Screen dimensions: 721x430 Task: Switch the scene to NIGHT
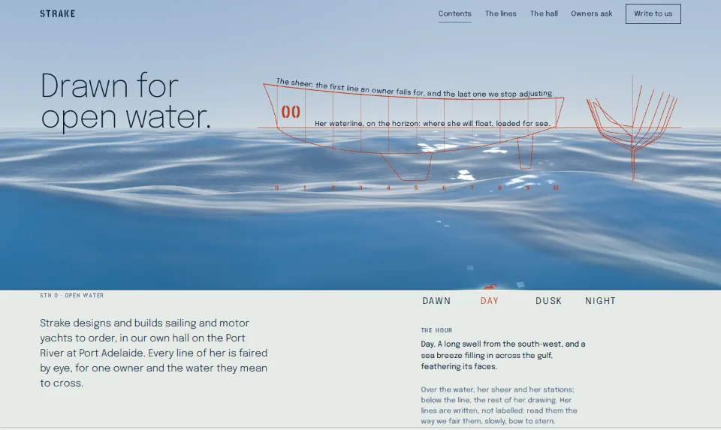(x=600, y=301)
